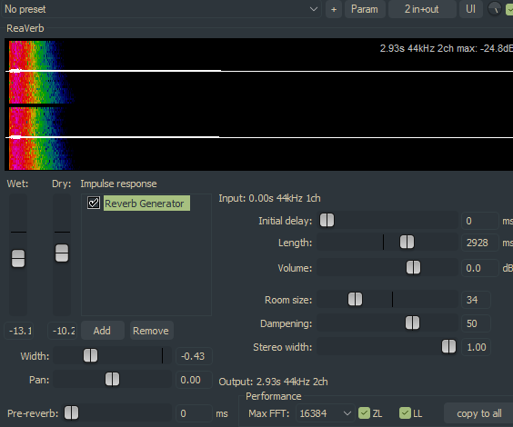Click the Pan slider handle
513x427 pixels.
pos(112,379)
